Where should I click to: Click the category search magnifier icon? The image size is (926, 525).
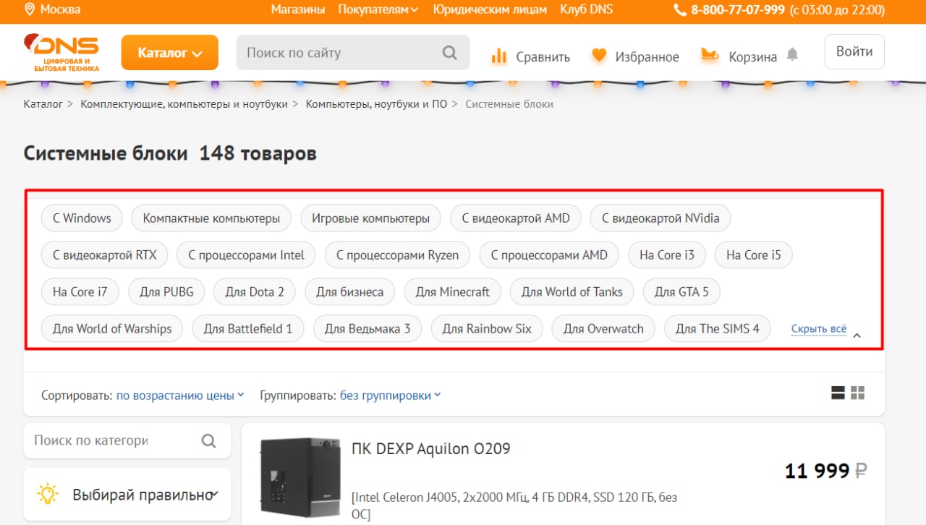tap(208, 440)
